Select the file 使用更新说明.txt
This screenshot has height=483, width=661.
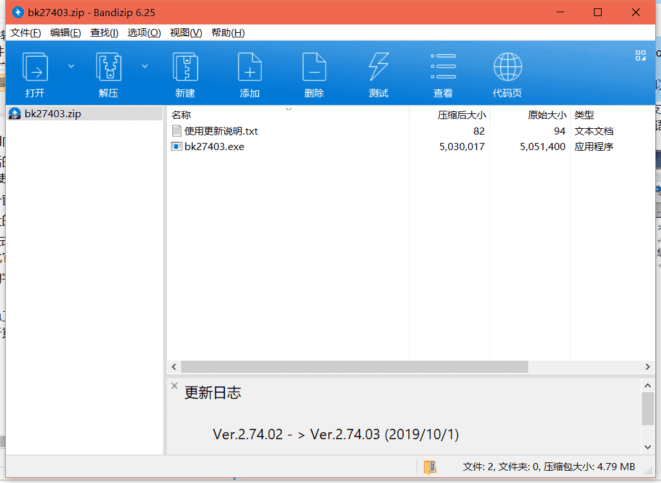(x=221, y=131)
